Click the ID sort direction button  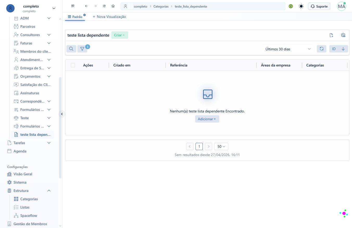(339, 49)
